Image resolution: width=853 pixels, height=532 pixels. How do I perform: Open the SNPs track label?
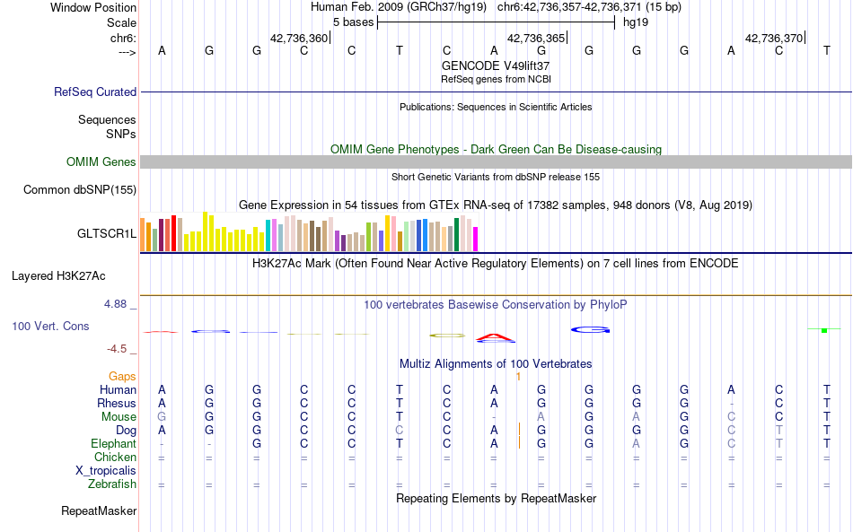click(x=121, y=134)
